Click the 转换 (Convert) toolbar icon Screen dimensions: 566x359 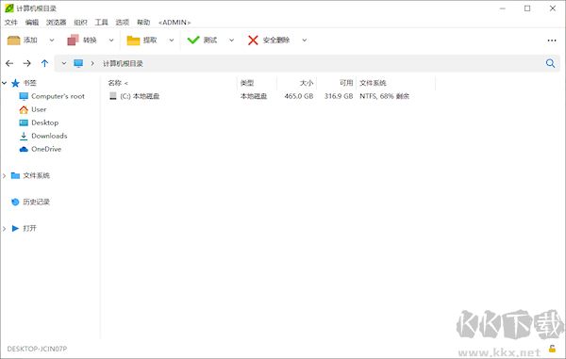point(73,40)
